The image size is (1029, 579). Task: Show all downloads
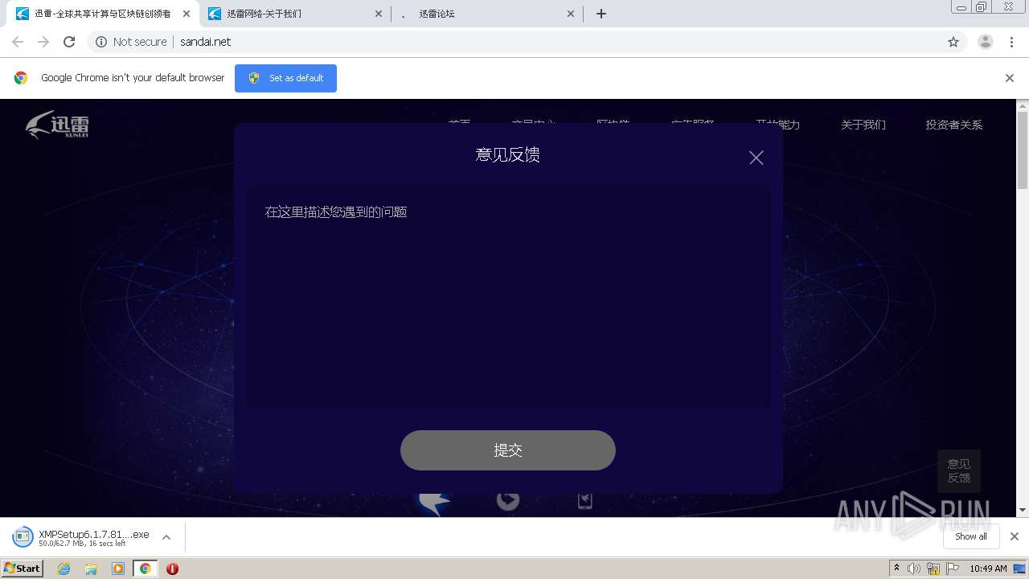click(x=971, y=536)
